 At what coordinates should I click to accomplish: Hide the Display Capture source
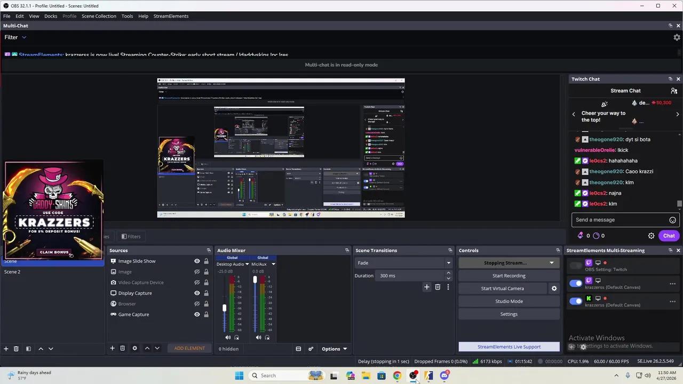197,293
